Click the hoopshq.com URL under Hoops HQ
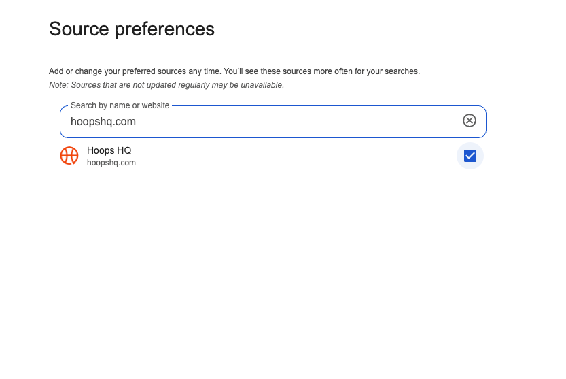Screen dimensions: 566x379 (111, 163)
